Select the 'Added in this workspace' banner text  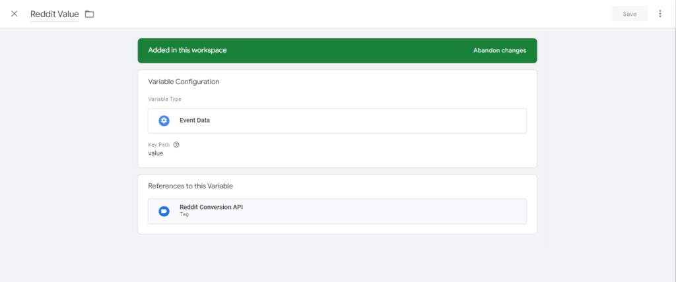click(x=187, y=50)
